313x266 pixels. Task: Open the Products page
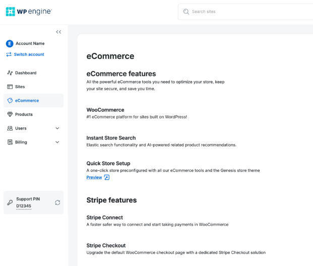(34, 114)
